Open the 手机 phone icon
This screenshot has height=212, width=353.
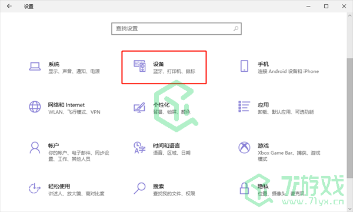click(244, 66)
